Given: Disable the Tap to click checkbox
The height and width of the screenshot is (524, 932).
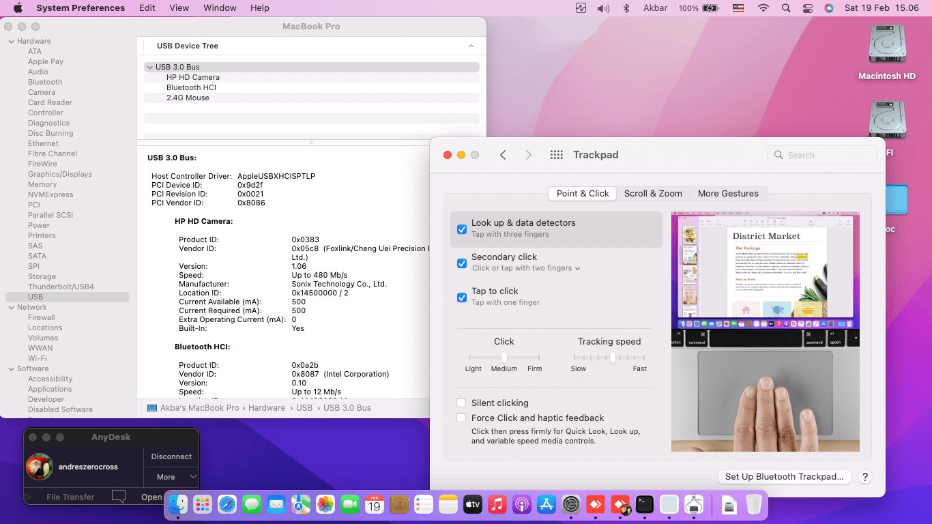Looking at the screenshot, I should [x=462, y=297].
